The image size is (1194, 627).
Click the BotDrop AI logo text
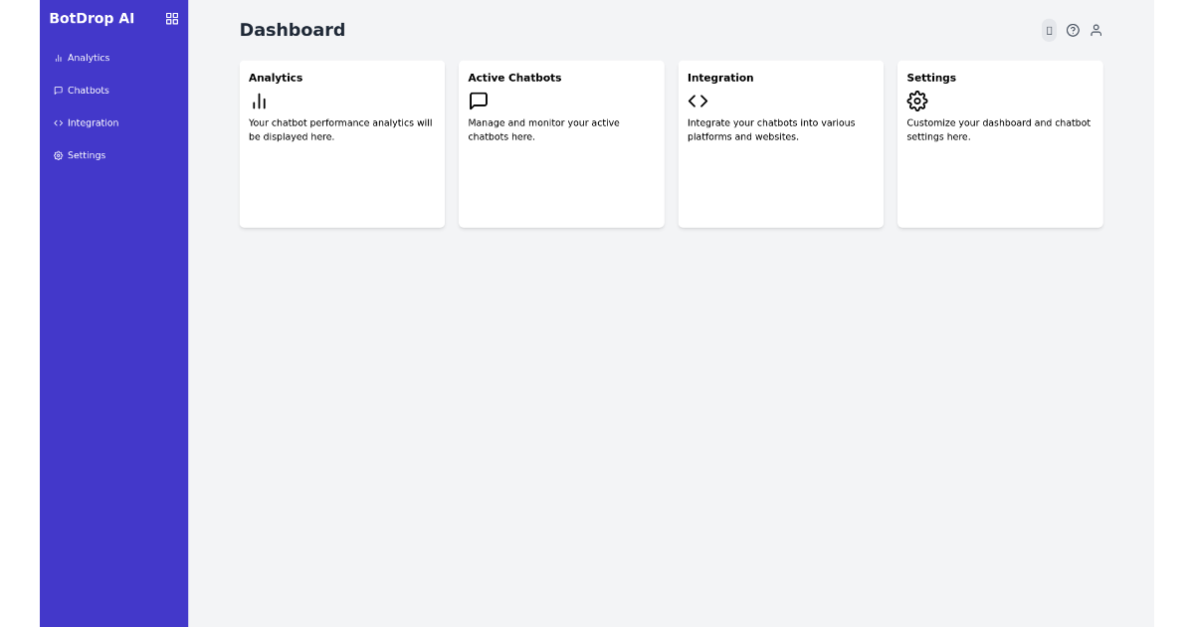(92, 18)
